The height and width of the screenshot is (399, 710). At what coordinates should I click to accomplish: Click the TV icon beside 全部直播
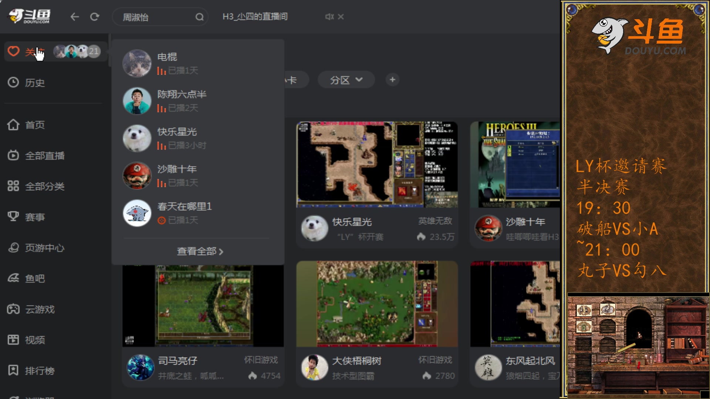pyautogui.click(x=13, y=155)
